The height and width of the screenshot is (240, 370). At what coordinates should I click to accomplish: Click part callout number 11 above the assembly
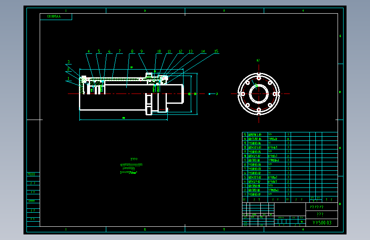tap(169, 51)
